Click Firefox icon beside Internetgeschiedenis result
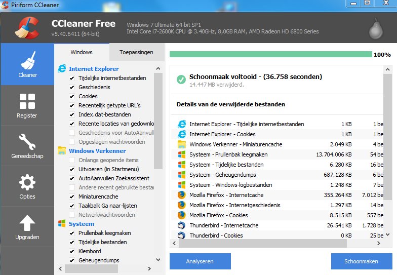The image size is (397, 275). pyautogui.click(x=181, y=205)
